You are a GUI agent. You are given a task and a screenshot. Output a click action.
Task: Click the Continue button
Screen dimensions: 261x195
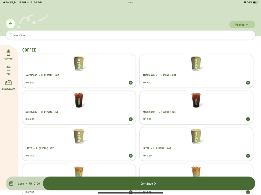tap(149, 183)
